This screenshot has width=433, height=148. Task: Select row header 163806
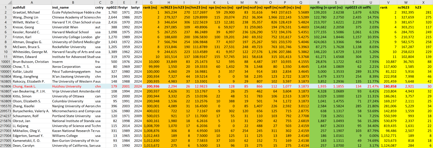coord(6,86)
